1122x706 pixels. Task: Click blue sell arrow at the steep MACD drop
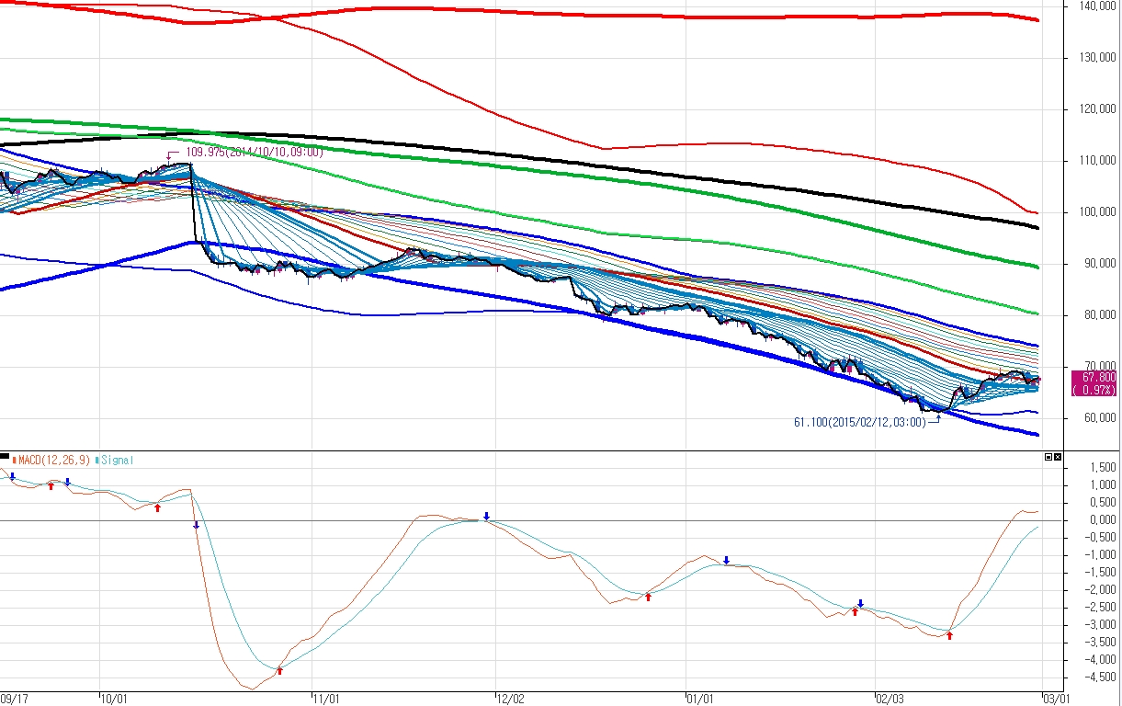pos(196,525)
